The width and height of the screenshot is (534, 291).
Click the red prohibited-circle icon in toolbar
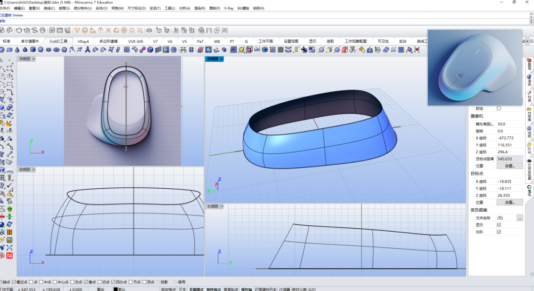(345, 50)
